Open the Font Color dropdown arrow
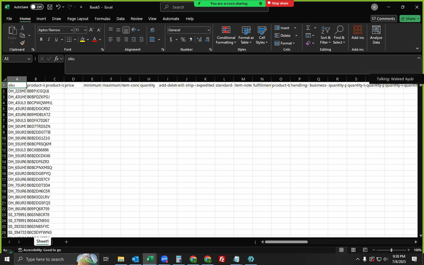424x265 pixels. point(100,39)
